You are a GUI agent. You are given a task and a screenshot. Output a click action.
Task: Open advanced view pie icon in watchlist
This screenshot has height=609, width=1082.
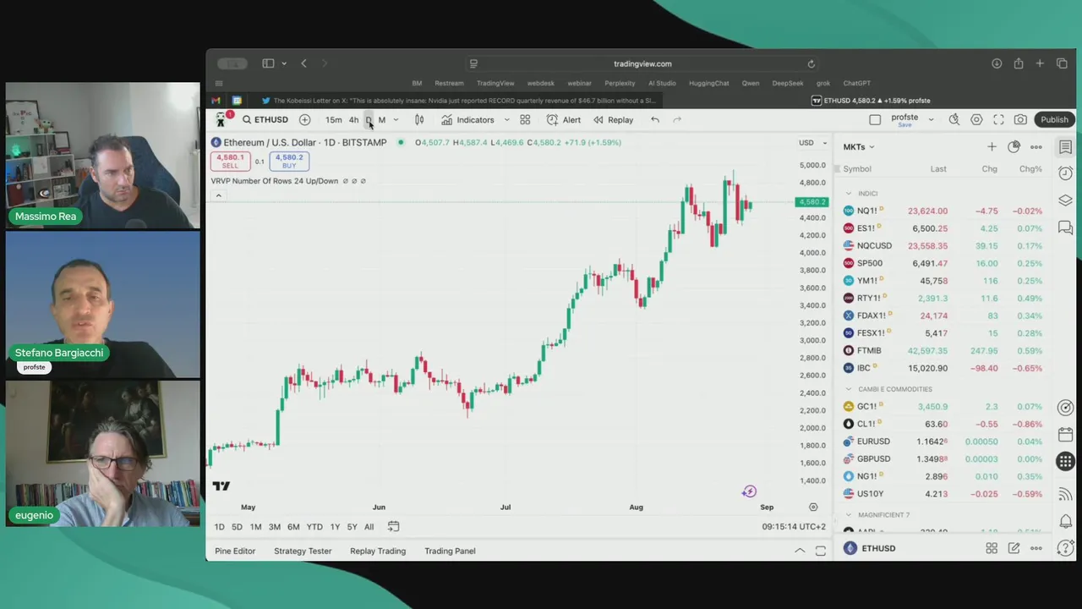(1014, 147)
